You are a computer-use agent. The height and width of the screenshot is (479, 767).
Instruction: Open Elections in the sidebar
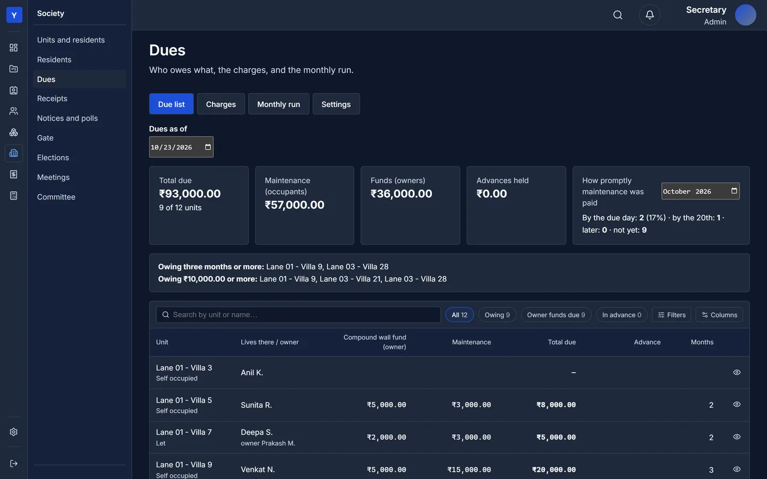79,158
